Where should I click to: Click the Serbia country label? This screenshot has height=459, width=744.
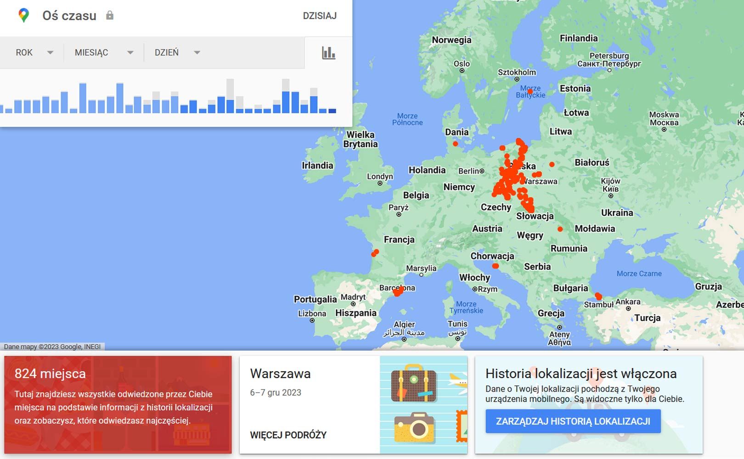point(537,266)
